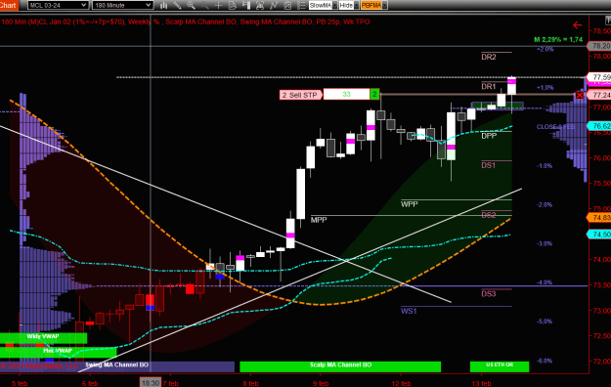Cancel the sell stop order with red X

(x=580, y=95)
